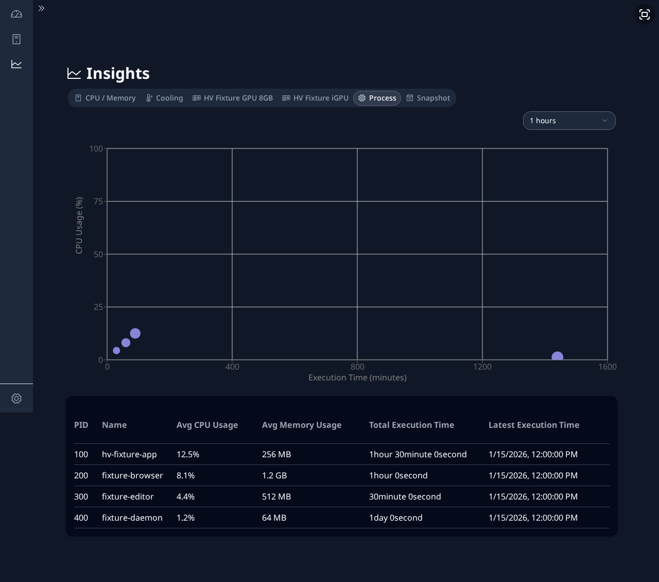659x582 pixels.
Task: Switch to the CPU / Memory tab
Action: coord(106,98)
